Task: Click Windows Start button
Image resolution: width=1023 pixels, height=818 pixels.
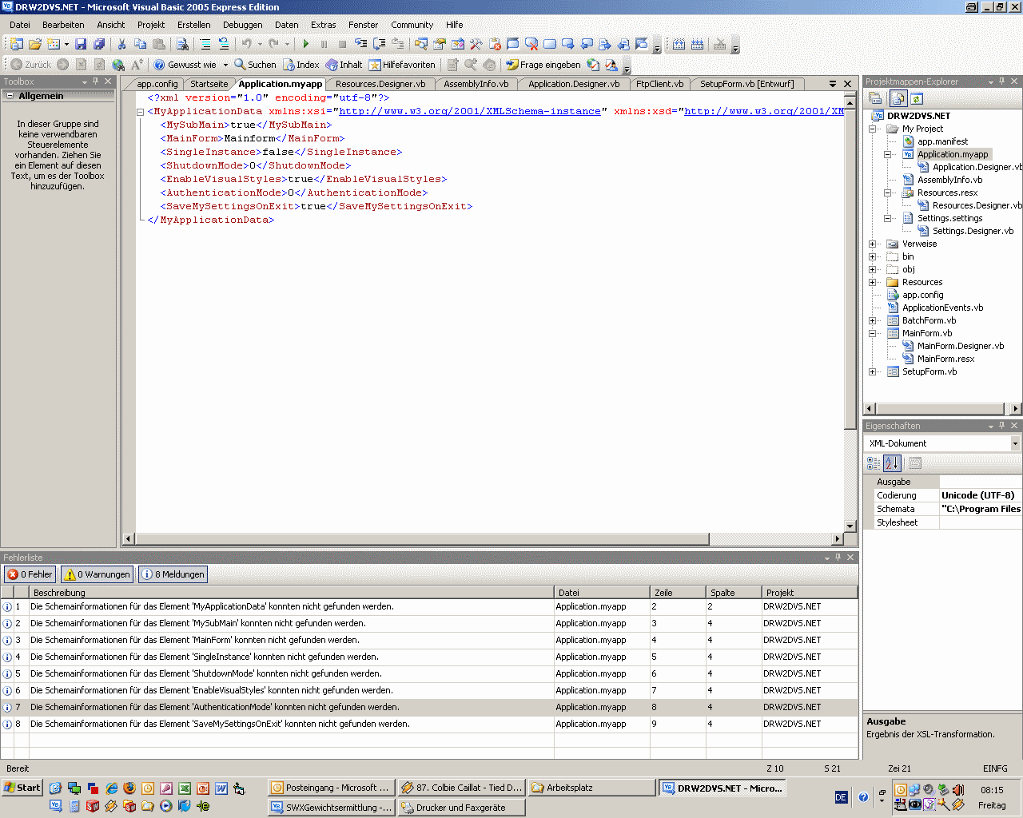Action: point(22,788)
